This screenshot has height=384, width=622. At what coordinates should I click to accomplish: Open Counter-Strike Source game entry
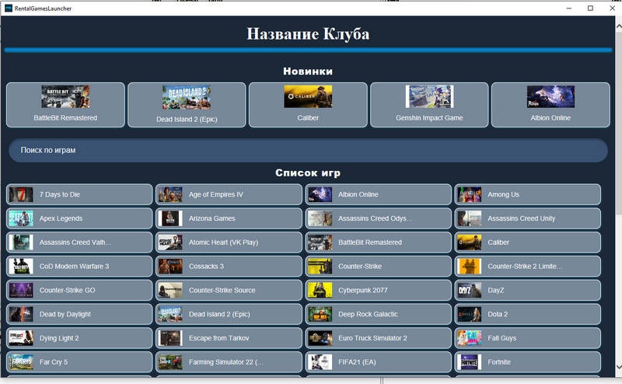229,290
